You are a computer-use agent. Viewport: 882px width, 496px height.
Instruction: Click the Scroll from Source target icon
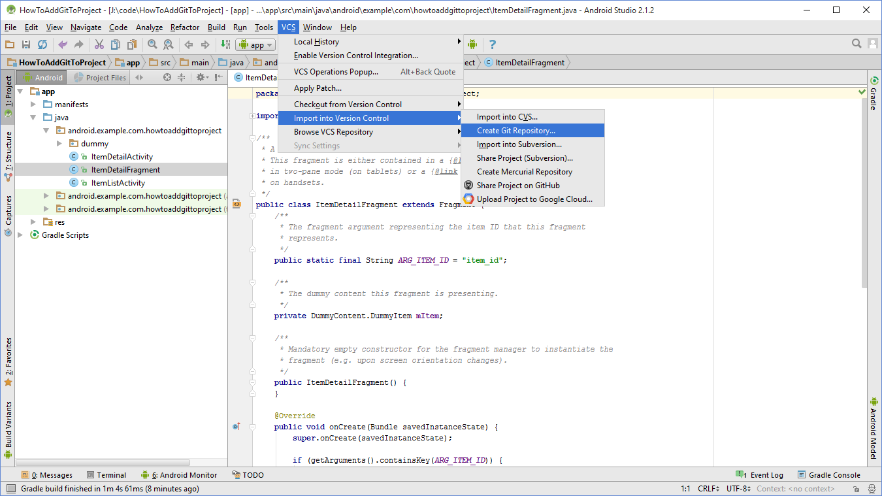[167, 77]
